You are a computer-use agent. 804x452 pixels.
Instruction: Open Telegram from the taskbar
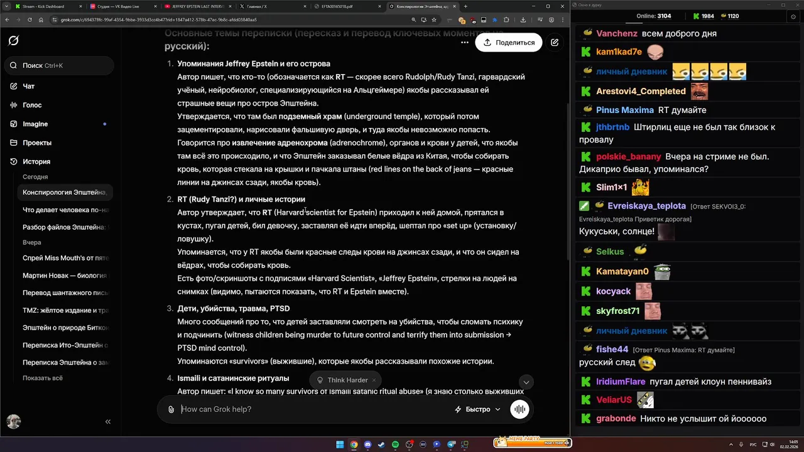(450, 444)
